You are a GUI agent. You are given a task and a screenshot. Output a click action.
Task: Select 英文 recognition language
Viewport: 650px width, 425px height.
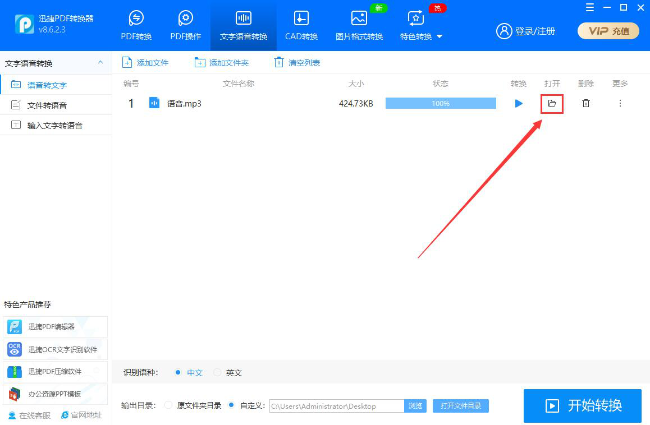pos(227,372)
